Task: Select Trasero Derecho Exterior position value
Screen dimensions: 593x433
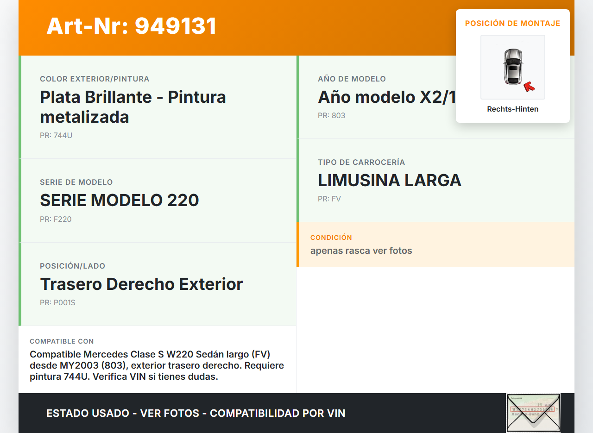Action: [x=141, y=284]
